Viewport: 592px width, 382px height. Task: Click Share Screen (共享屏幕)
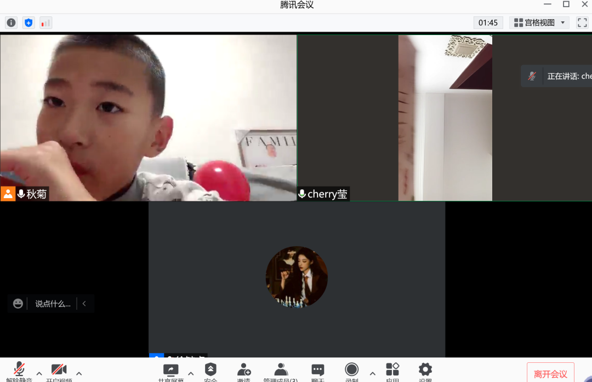coord(171,372)
